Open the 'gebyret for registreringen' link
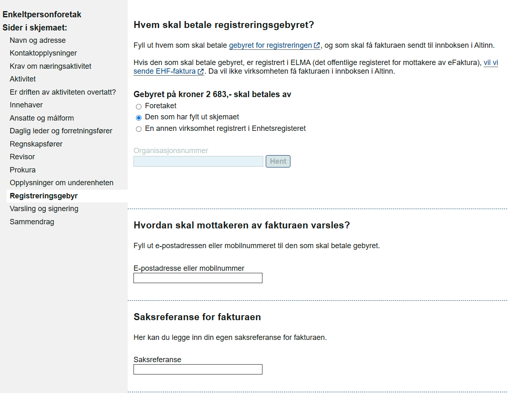Viewport: 508px width, 393px height. point(270,45)
